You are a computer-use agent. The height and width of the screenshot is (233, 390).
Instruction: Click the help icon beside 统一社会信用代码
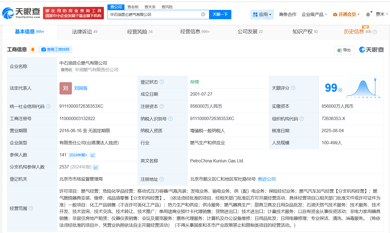tap(48, 106)
